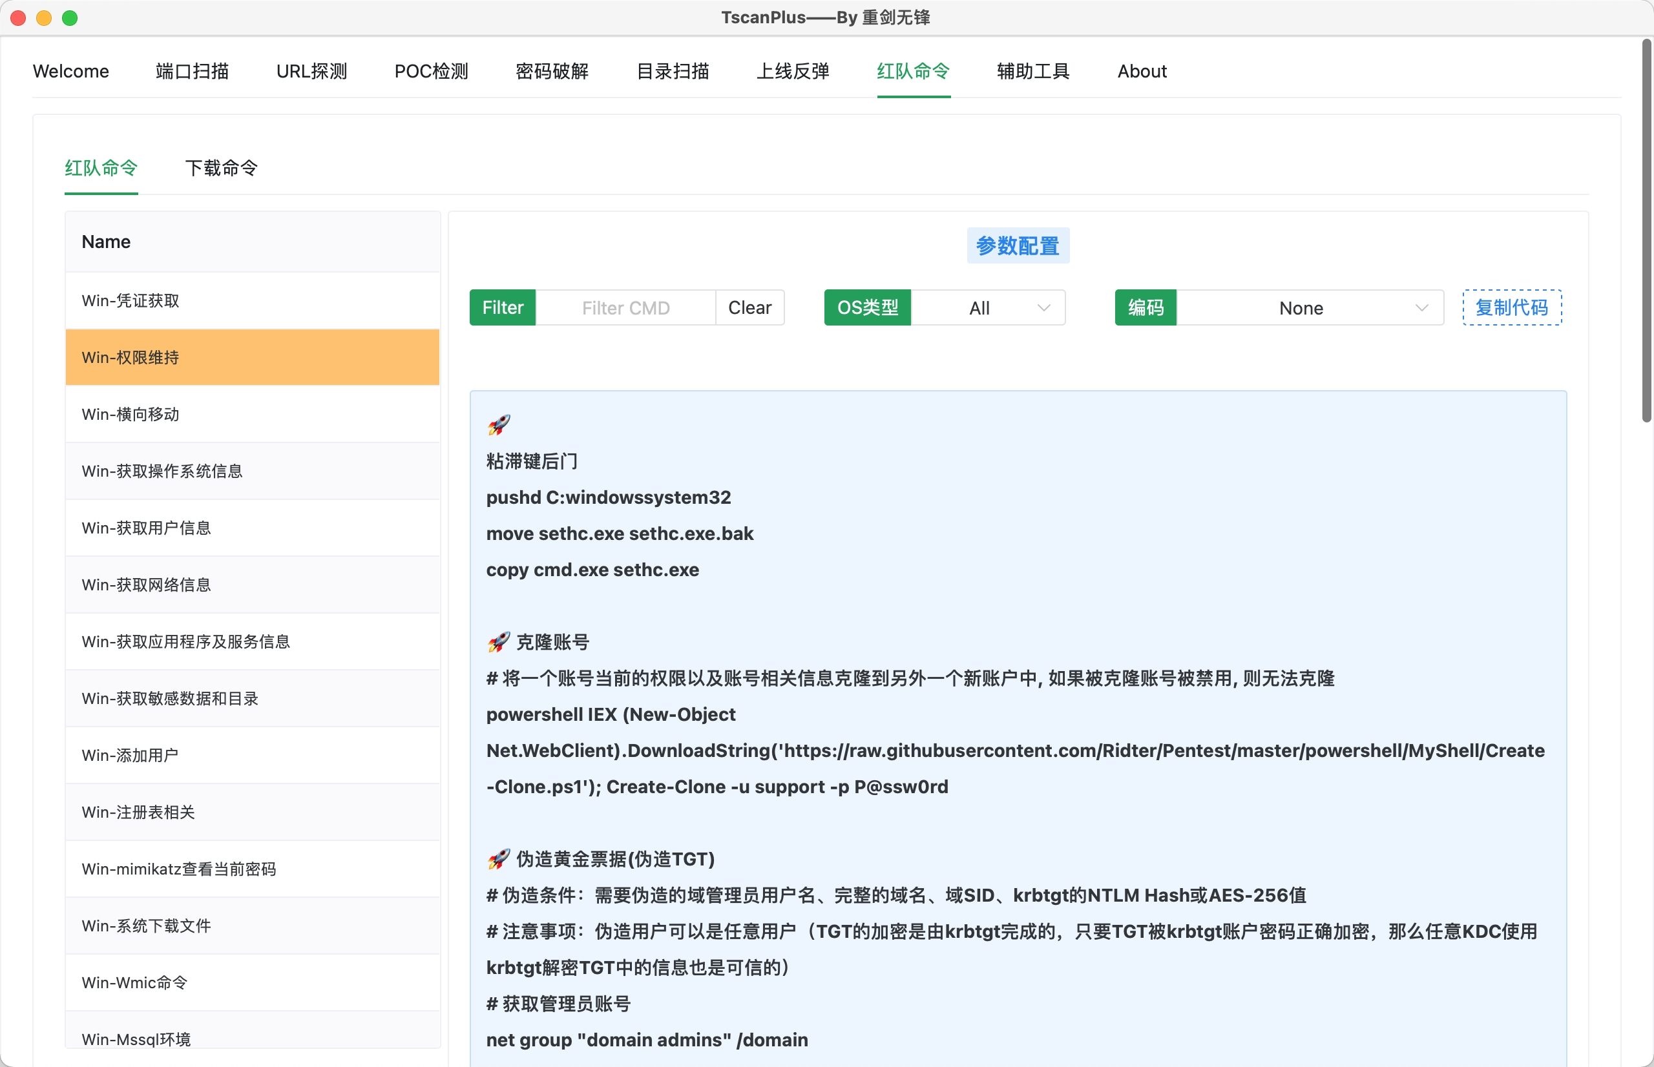Expand the 编码 None dropdown

(x=1308, y=307)
